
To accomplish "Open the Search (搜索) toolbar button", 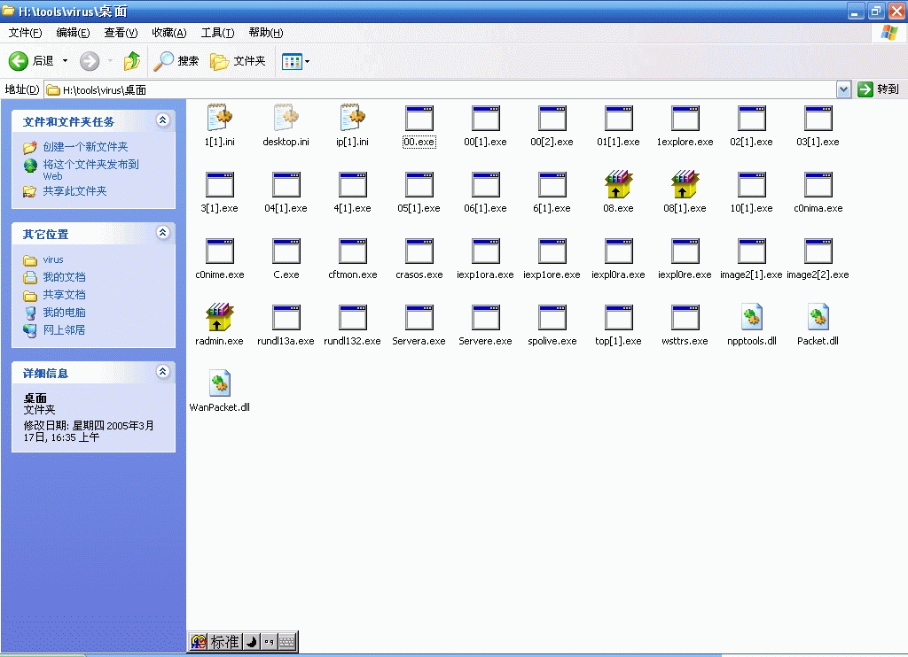I will pyautogui.click(x=176, y=61).
